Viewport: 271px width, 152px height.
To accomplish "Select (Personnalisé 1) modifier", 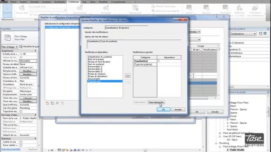I will tap(95, 67).
